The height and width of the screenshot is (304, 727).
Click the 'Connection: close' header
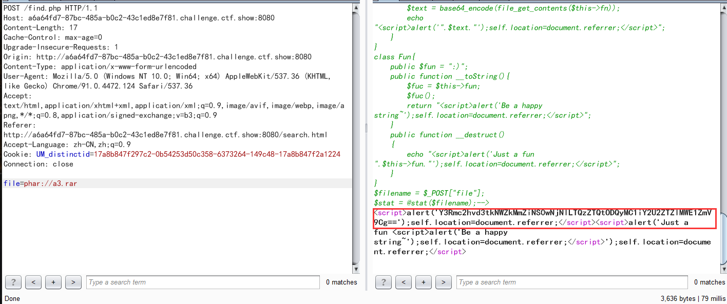tap(39, 164)
